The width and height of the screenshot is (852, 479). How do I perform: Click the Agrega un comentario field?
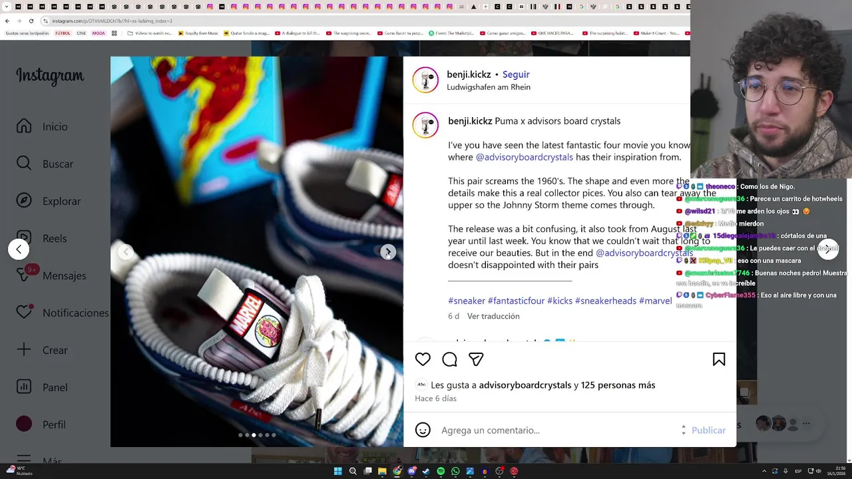click(559, 430)
